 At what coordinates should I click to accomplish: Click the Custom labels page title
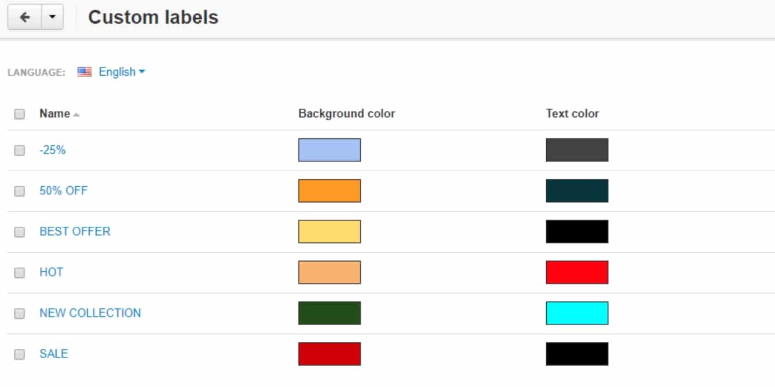[x=153, y=17]
